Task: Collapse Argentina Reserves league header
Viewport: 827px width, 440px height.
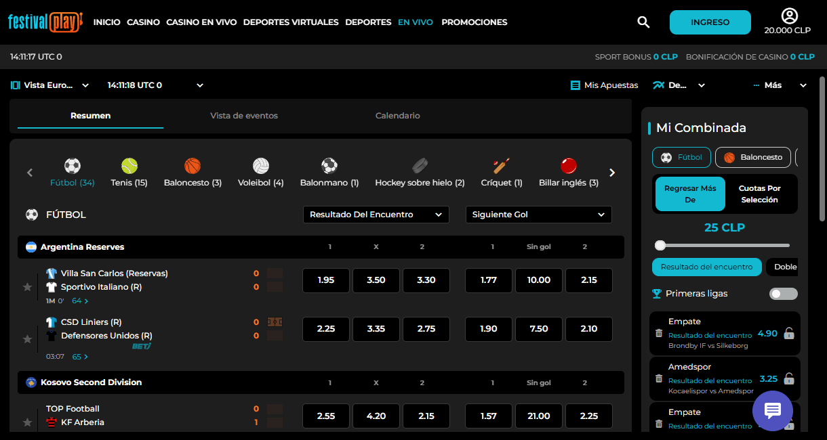Action: (x=321, y=247)
